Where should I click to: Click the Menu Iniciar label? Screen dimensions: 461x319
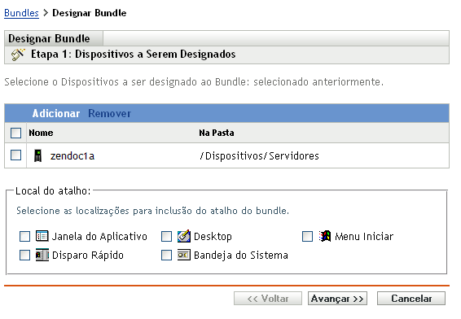click(x=364, y=237)
